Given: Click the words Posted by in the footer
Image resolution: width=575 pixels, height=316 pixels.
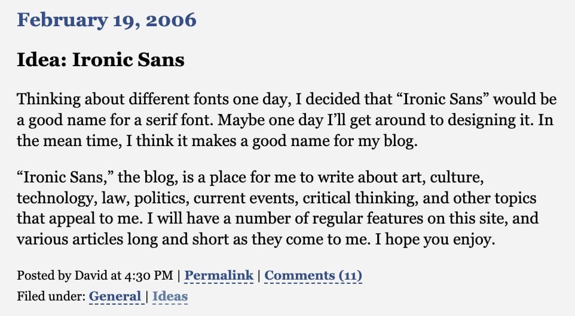Looking at the screenshot, I should [x=44, y=275].
